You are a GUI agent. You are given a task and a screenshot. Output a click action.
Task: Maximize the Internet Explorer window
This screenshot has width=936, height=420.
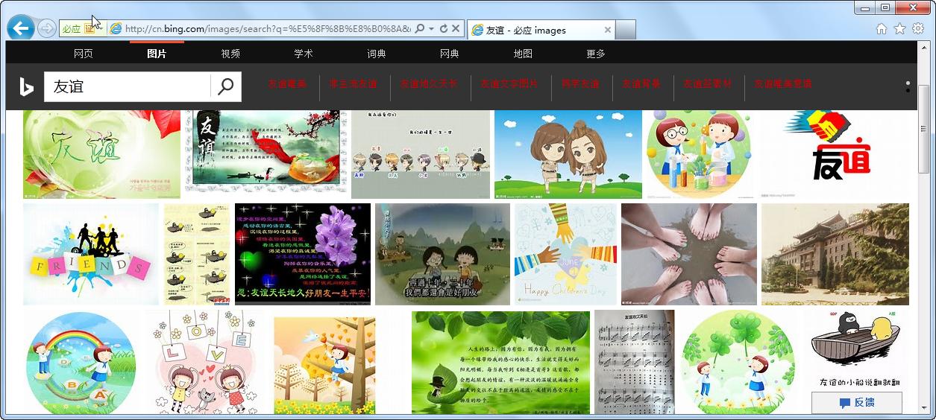click(x=885, y=7)
